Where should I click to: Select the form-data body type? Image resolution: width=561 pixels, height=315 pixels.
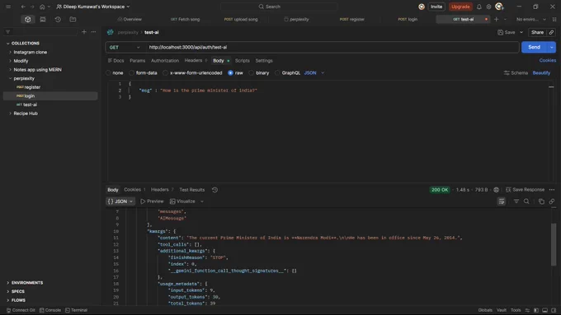(132, 72)
